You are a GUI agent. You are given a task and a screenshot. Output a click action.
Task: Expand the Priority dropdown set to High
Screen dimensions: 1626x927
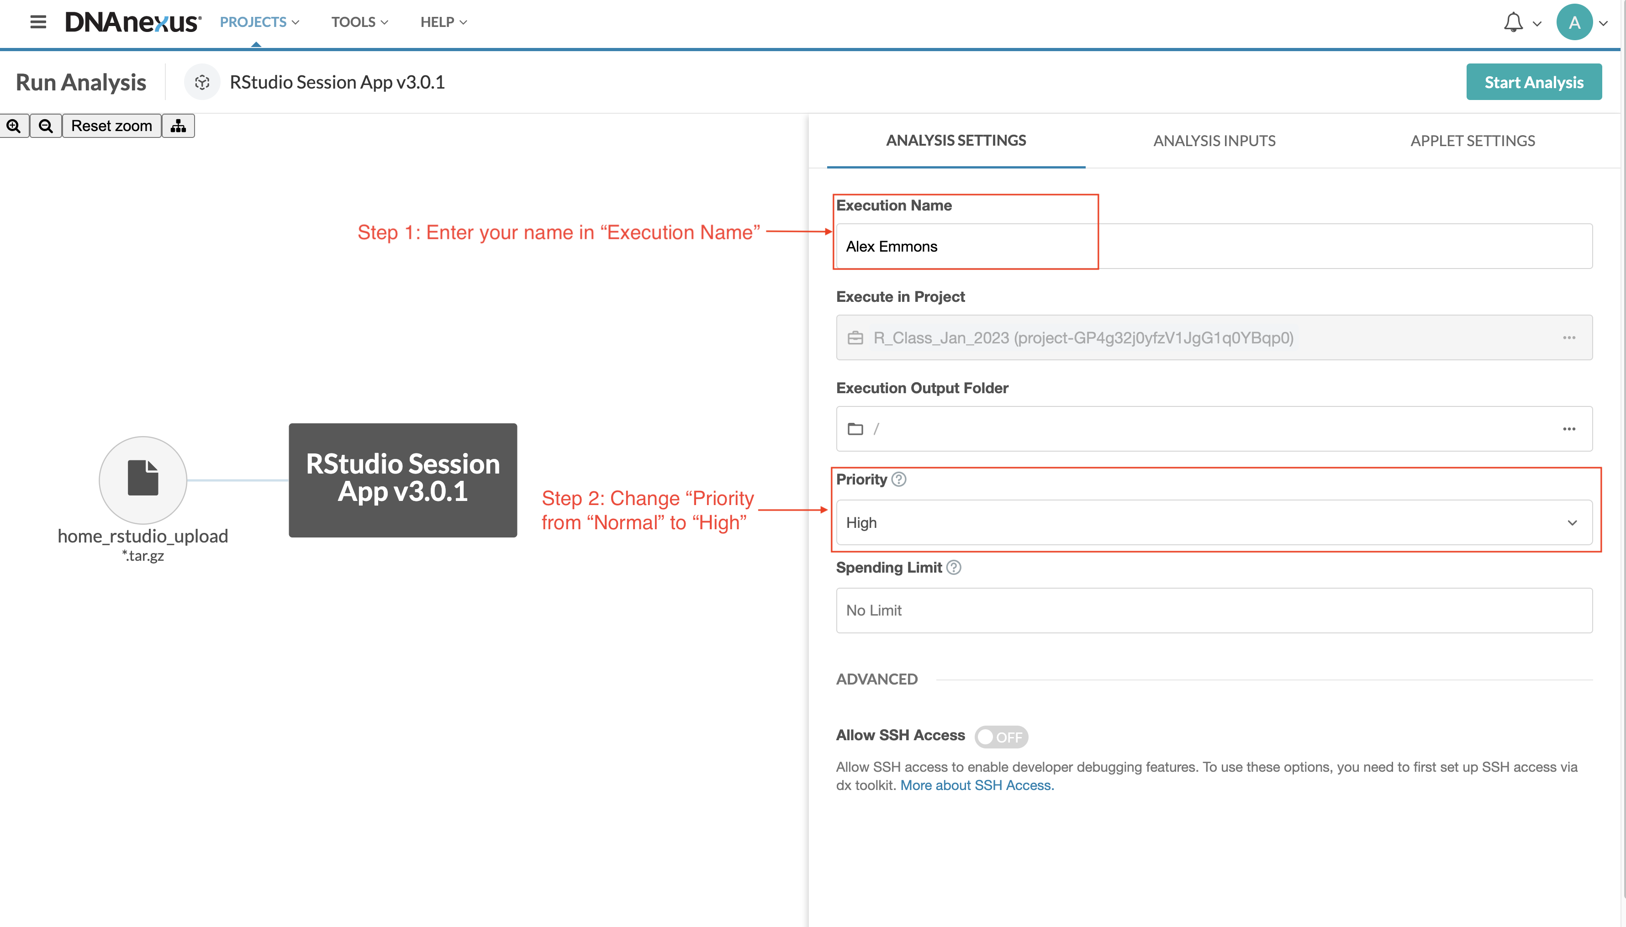(x=1214, y=523)
